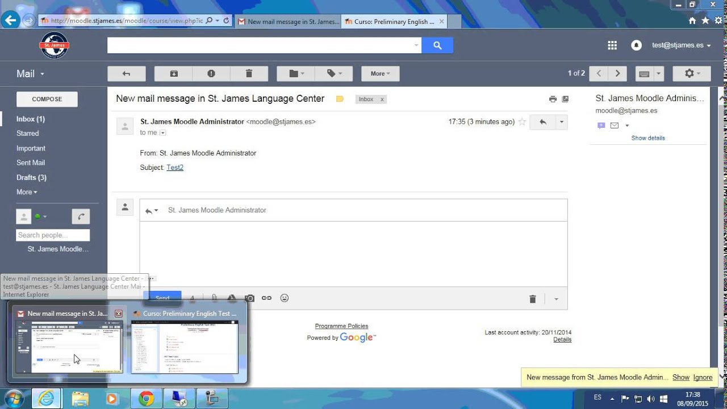Switch to Curso: Preliminary English browser tab
The height and width of the screenshot is (409, 727).
coord(395,22)
